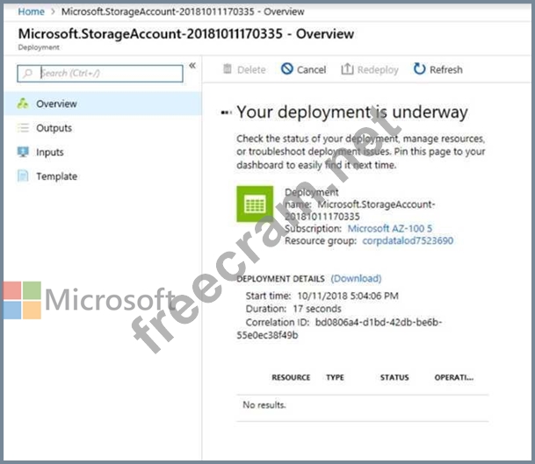Click the Template document icon
Image resolution: width=535 pixels, height=464 pixels.
pyautogui.click(x=23, y=176)
